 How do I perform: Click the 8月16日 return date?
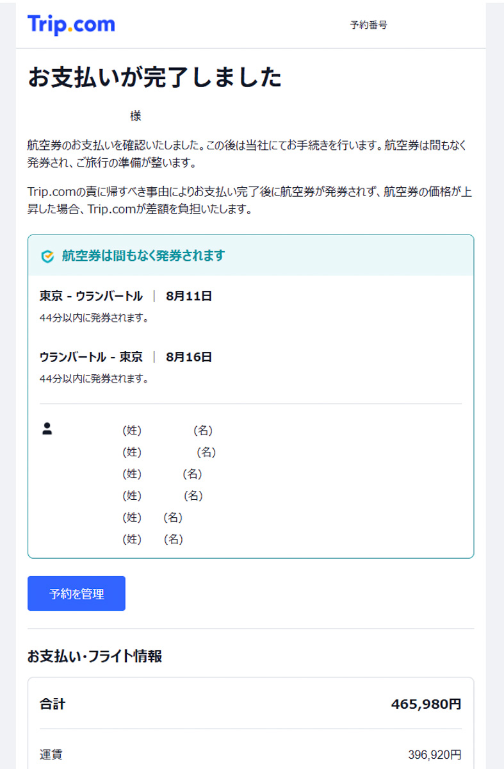(188, 357)
